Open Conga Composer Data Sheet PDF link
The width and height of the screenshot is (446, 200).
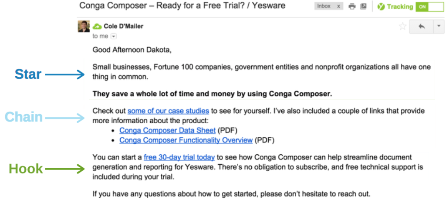tap(167, 130)
